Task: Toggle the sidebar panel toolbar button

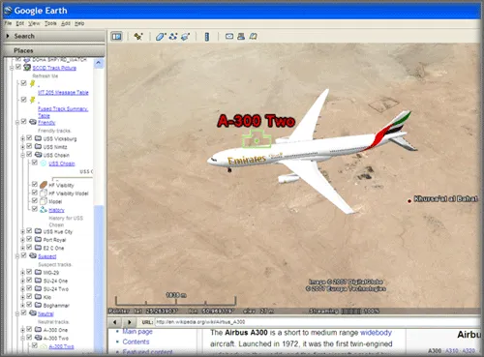Action: [116, 37]
